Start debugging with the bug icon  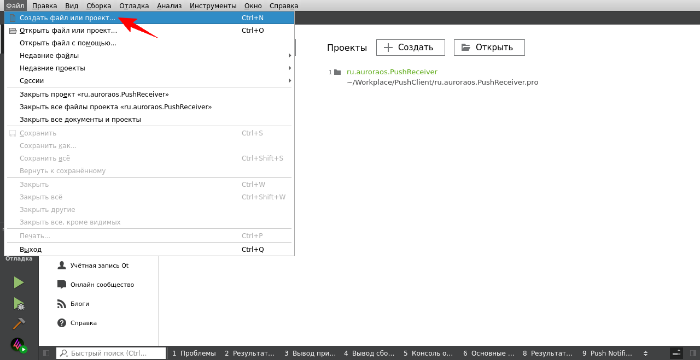(x=19, y=304)
